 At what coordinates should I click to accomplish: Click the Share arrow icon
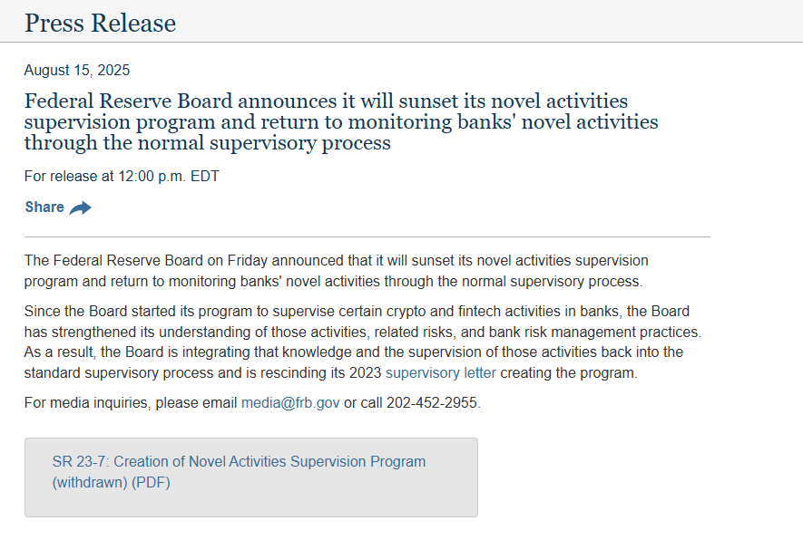click(81, 207)
